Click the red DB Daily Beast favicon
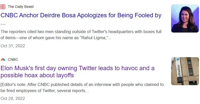This screenshot has width=200, height=104. tap(3, 7)
